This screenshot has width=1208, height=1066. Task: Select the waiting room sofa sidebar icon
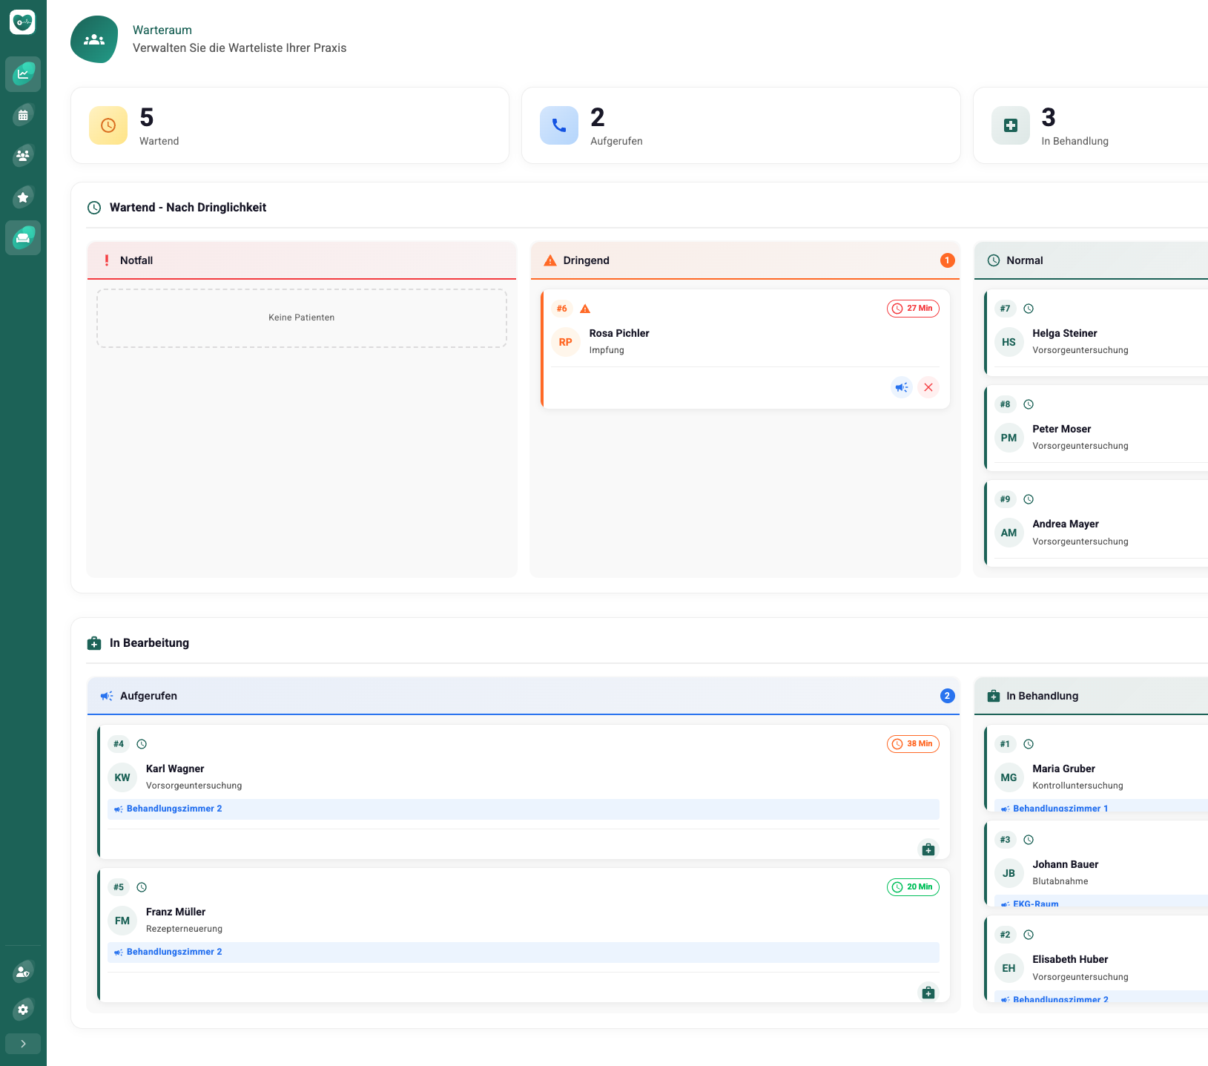[x=23, y=238]
